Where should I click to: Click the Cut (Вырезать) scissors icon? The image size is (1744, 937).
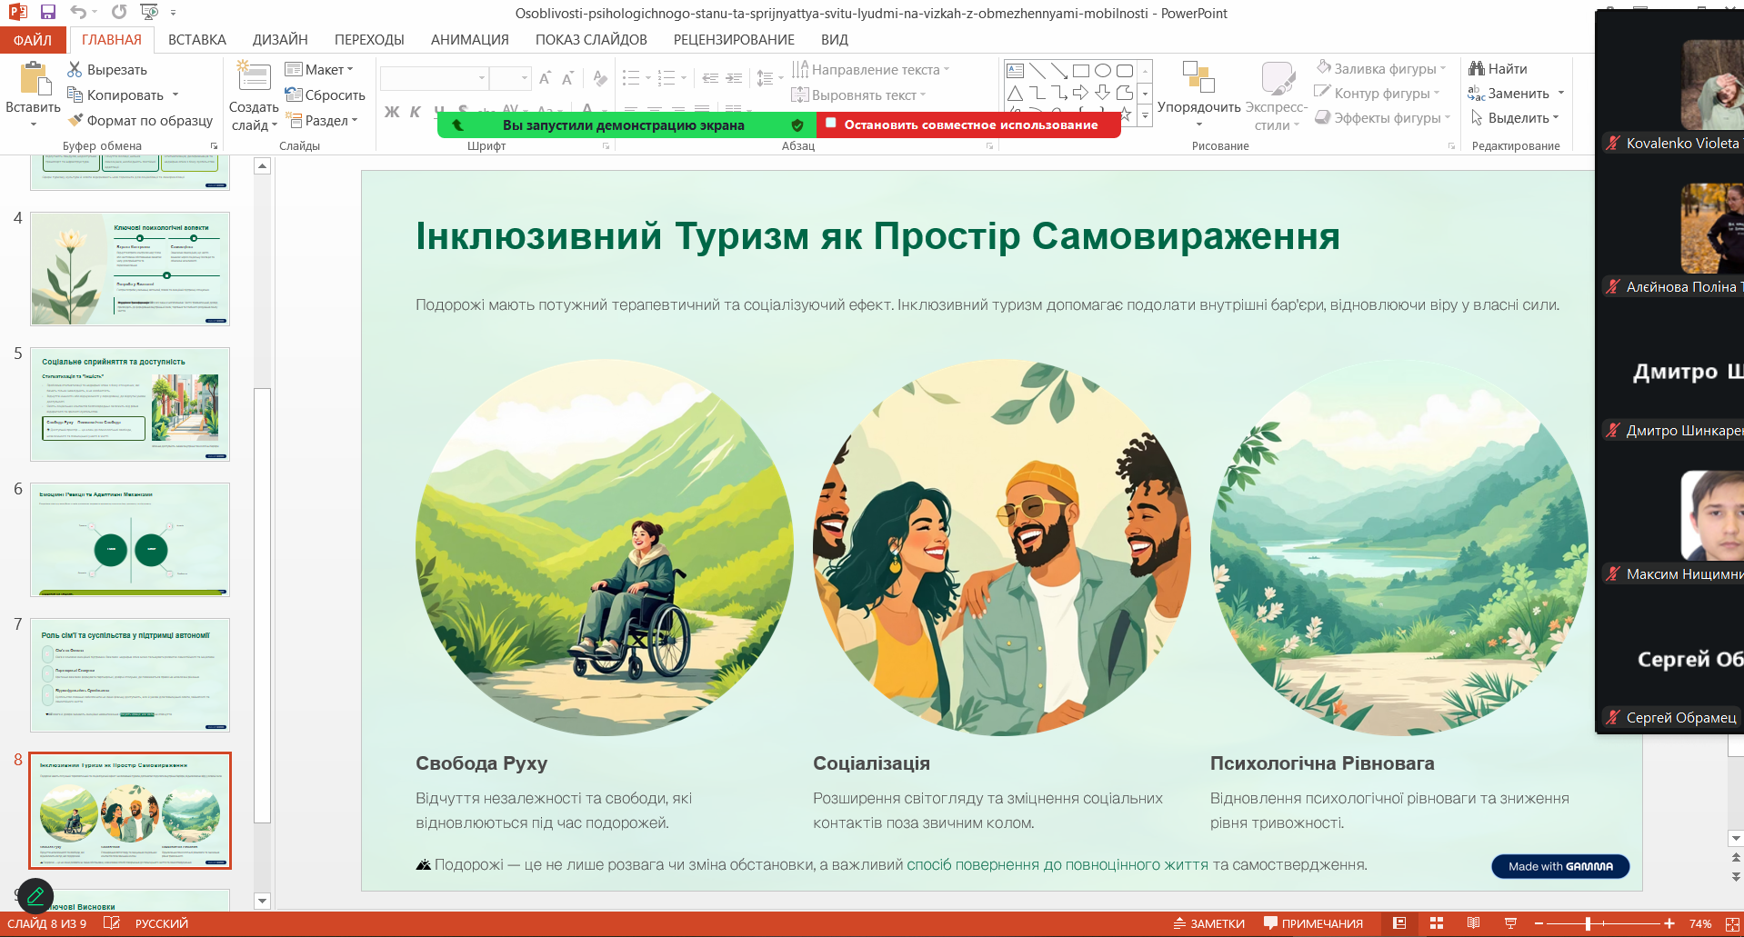pos(75,70)
